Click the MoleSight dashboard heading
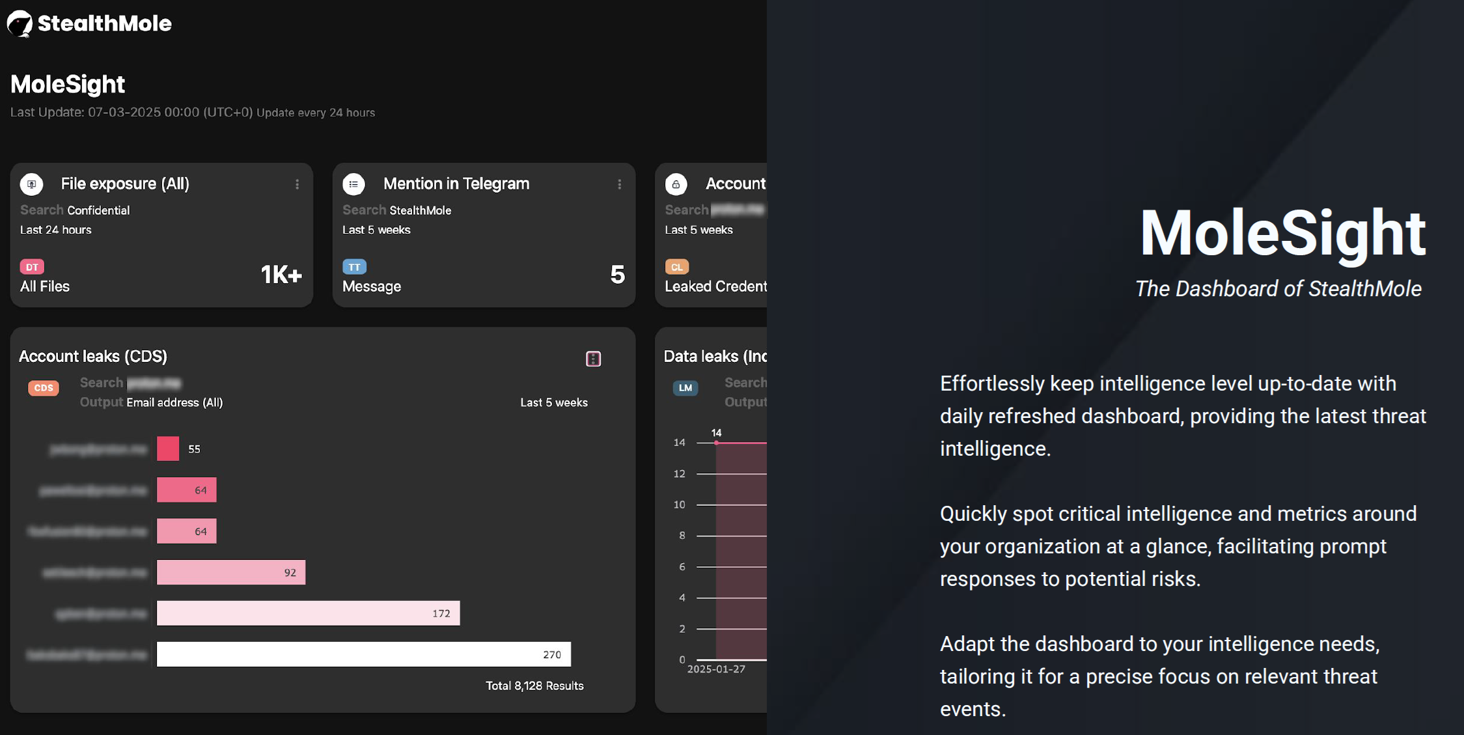The width and height of the screenshot is (1464, 735). (68, 84)
